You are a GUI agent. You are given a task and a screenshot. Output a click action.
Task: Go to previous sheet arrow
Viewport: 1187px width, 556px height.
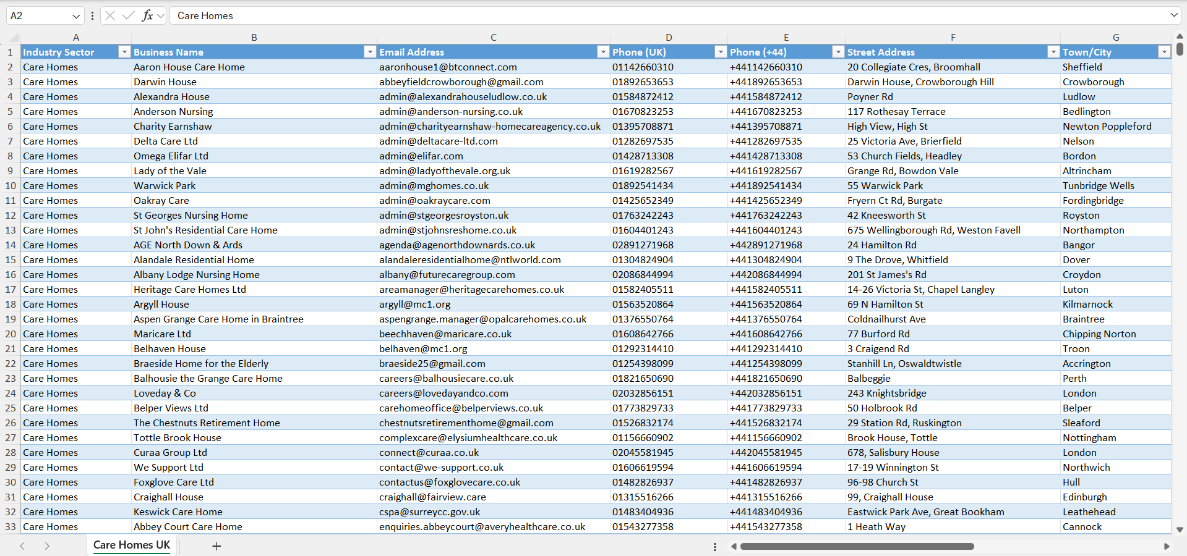coord(22,546)
